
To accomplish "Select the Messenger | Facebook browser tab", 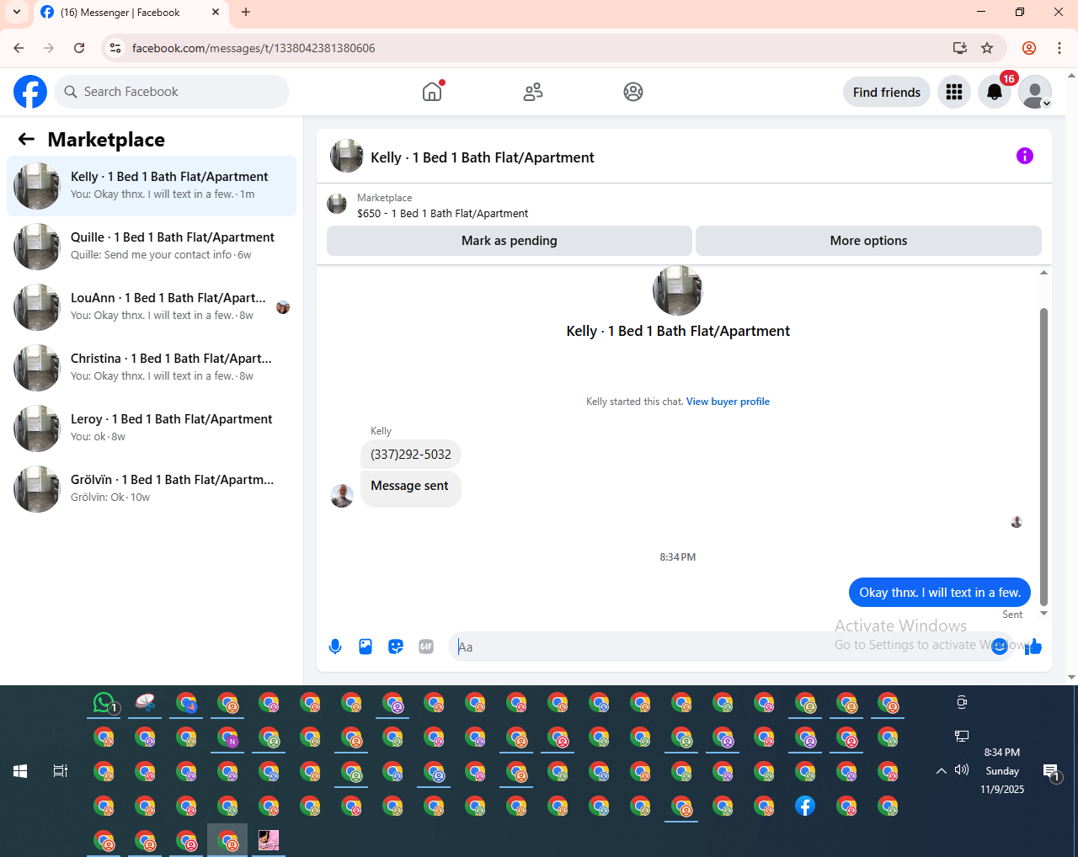I will click(131, 13).
